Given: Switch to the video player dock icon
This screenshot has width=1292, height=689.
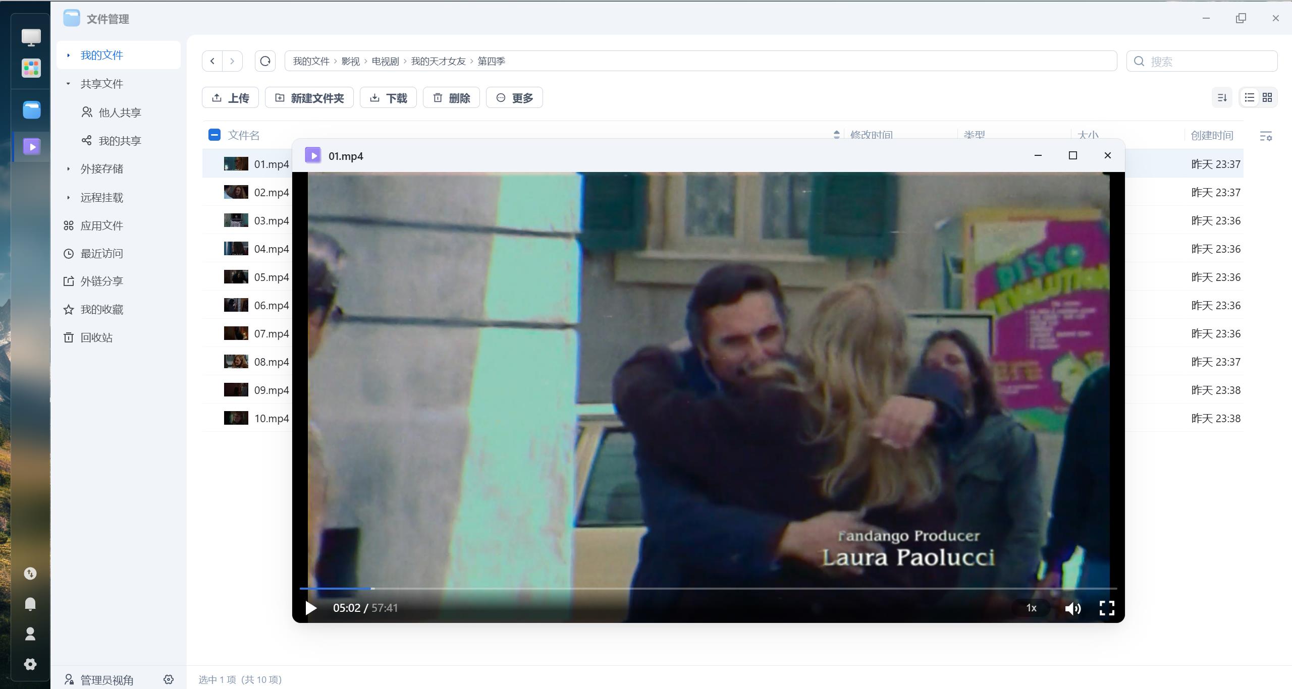Looking at the screenshot, I should 32,147.
